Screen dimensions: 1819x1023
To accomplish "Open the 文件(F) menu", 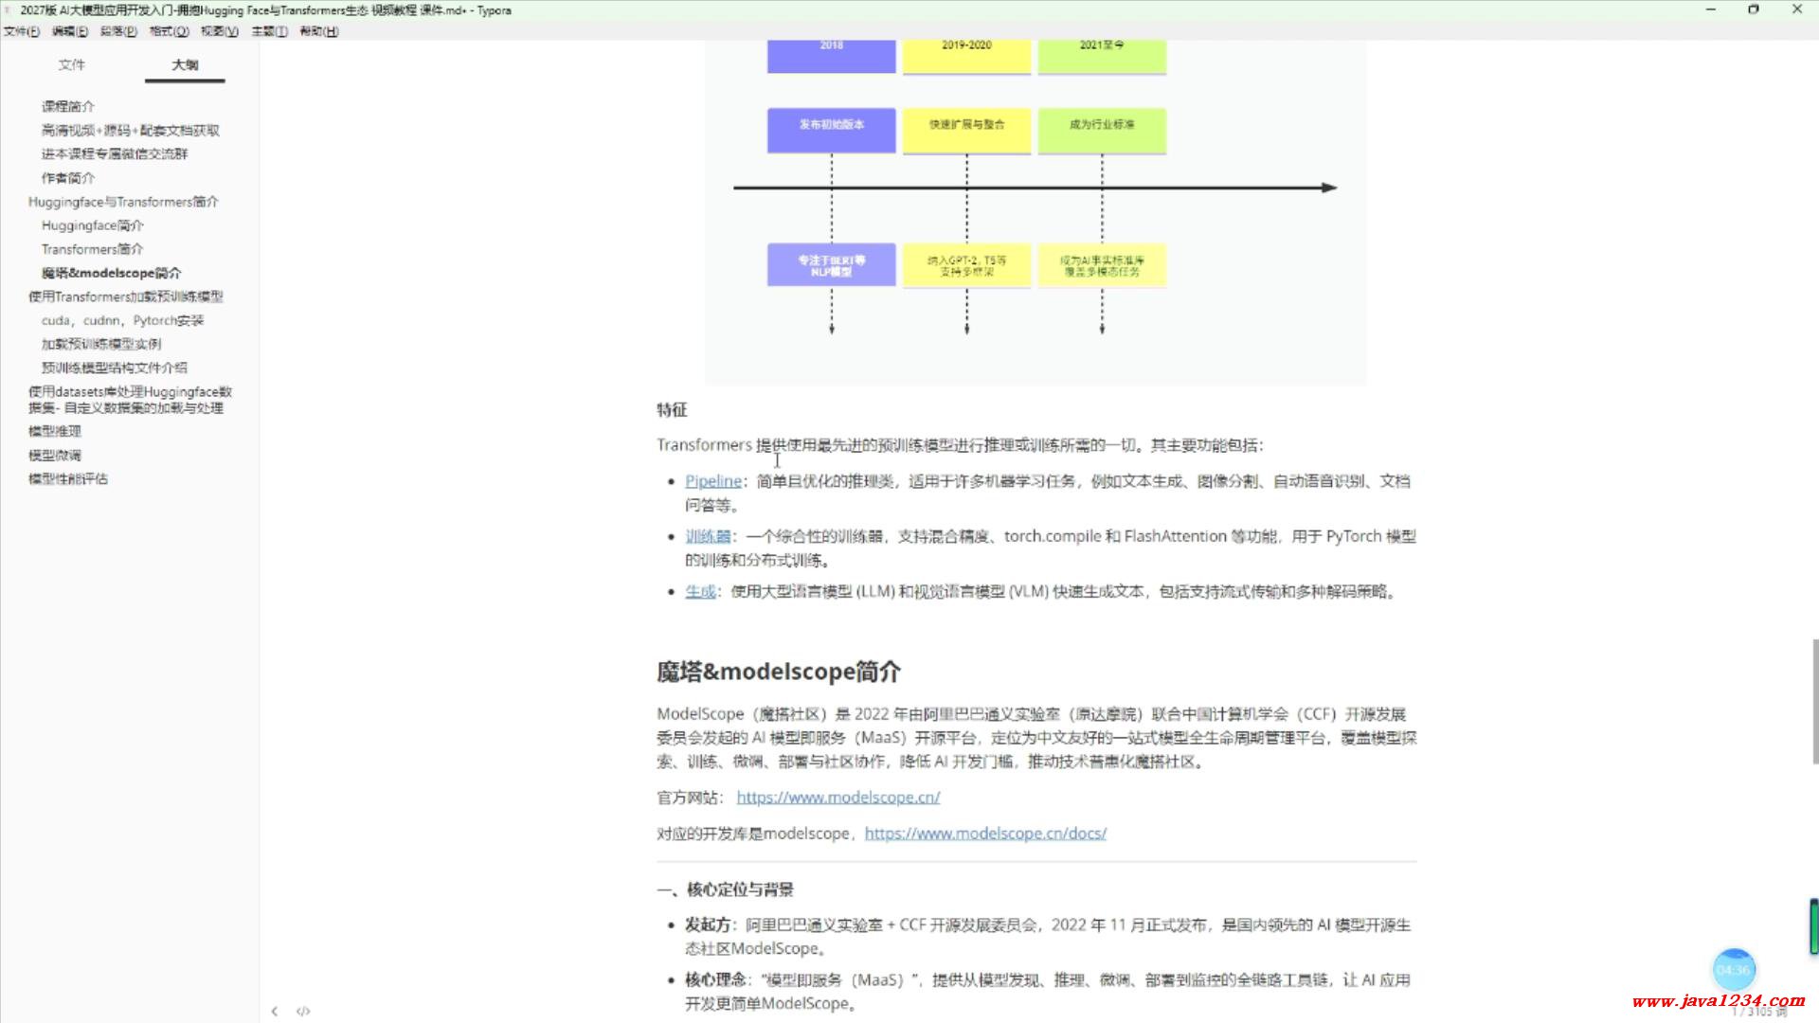I will click(x=21, y=31).
